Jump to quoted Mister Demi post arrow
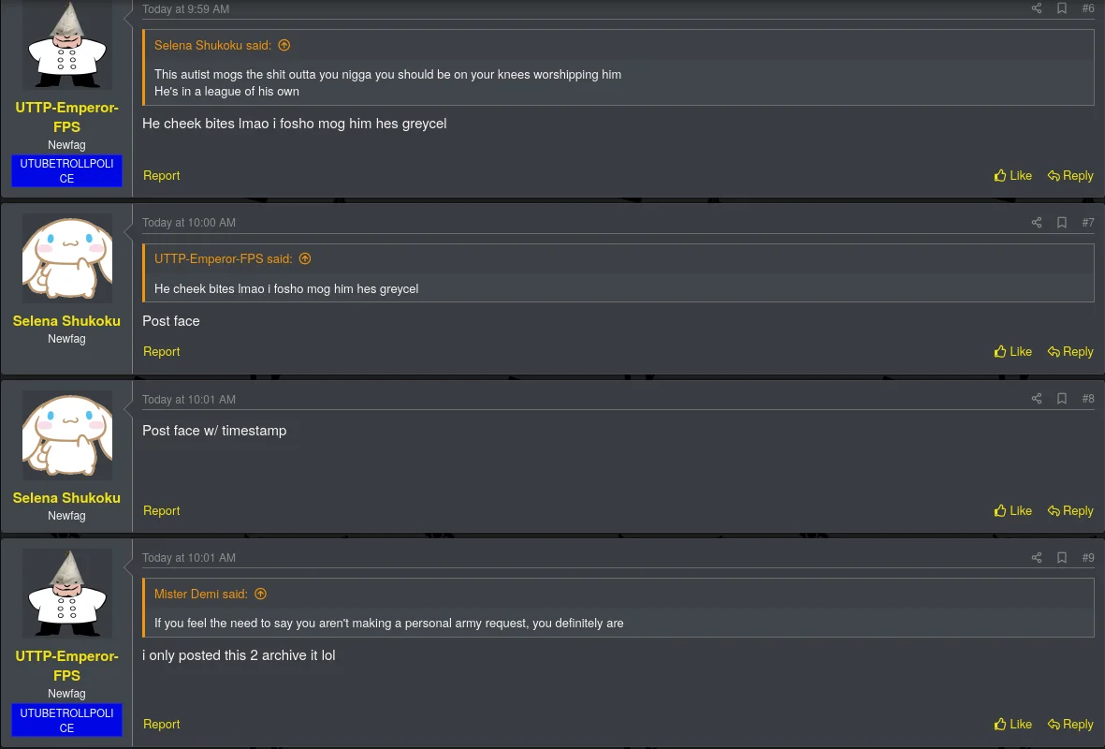Viewport: 1105px width, 749px height. [261, 594]
